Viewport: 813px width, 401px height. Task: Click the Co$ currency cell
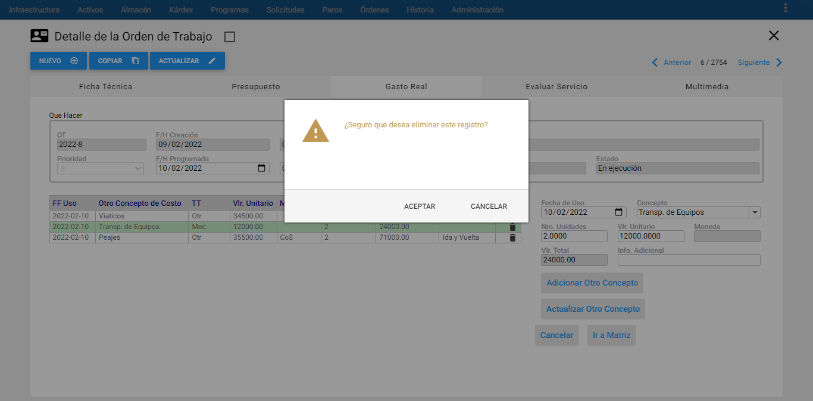point(299,237)
